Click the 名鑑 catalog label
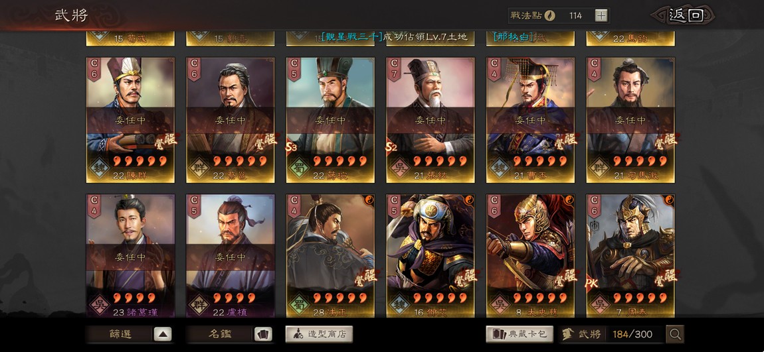Image resolution: width=764 pixels, height=352 pixels. [220, 334]
